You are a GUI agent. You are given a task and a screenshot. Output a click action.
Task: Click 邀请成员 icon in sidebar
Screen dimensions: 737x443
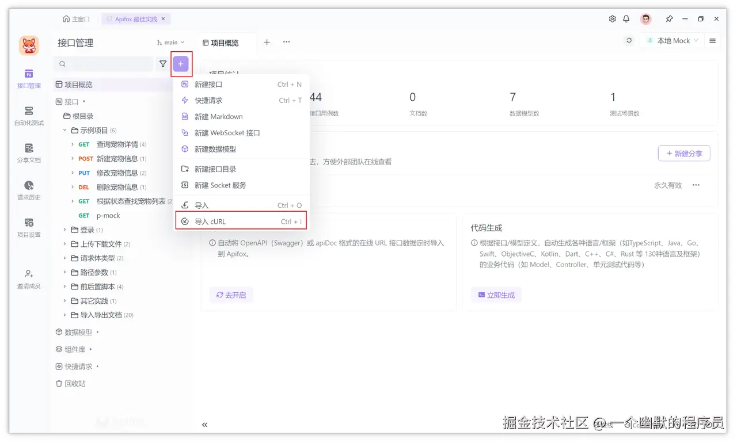[29, 274]
